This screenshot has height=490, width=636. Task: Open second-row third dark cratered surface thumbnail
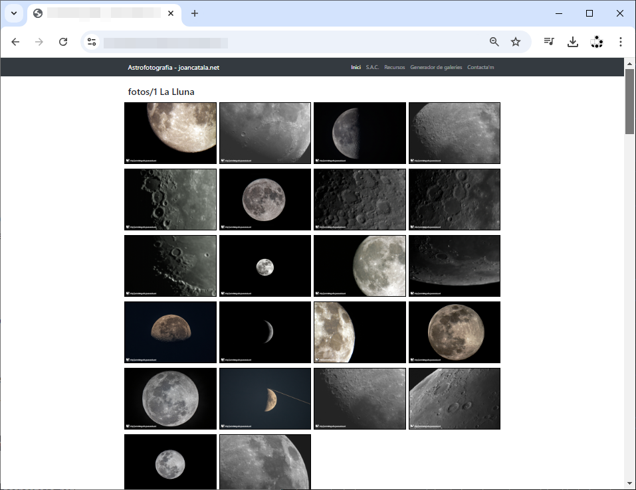(x=360, y=199)
